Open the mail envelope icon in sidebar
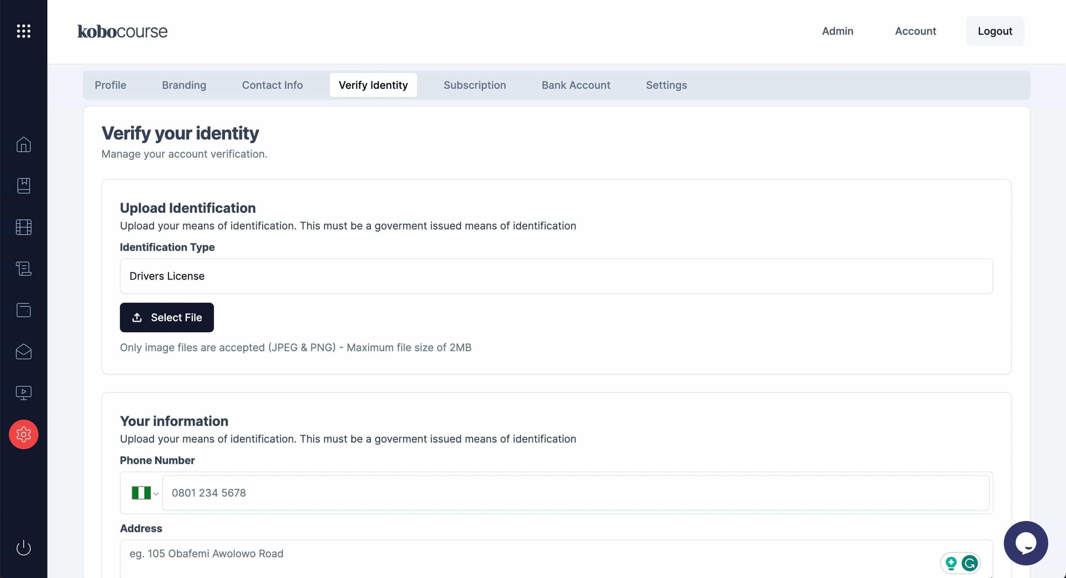Image resolution: width=1066 pixels, height=578 pixels. tap(24, 352)
